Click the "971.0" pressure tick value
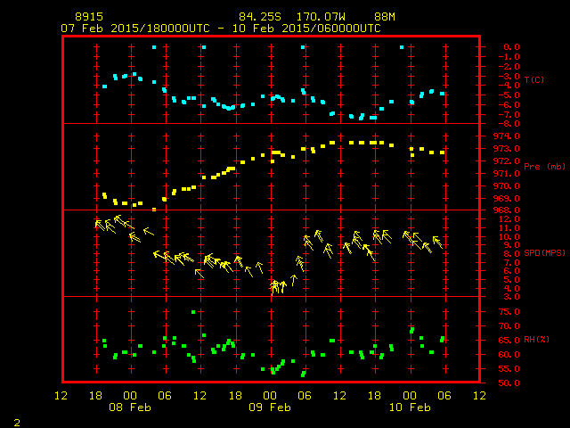 (507, 174)
